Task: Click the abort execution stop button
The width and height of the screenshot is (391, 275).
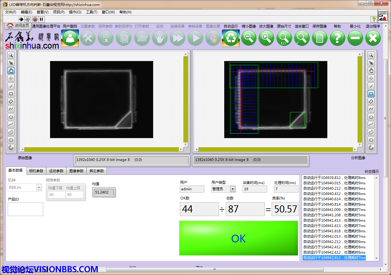Action: point(35,19)
